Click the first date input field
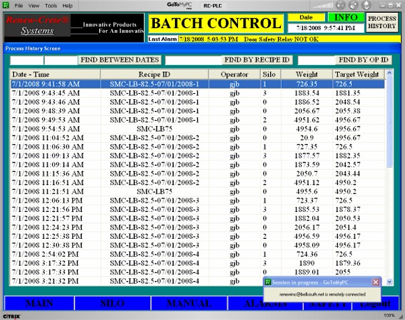The image size is (405, 320). click(27, 60)
